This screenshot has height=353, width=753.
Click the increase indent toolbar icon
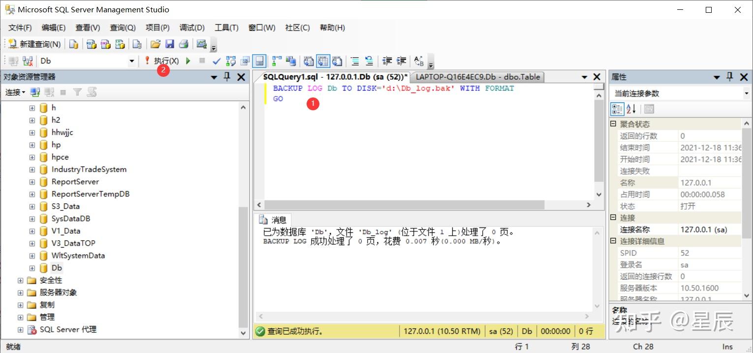pos(401,61)
